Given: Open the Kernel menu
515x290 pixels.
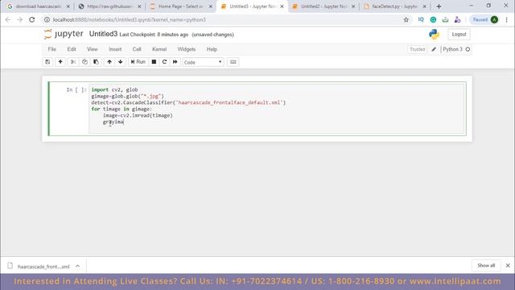Looking at the screenshot, I should click(159, 49).
